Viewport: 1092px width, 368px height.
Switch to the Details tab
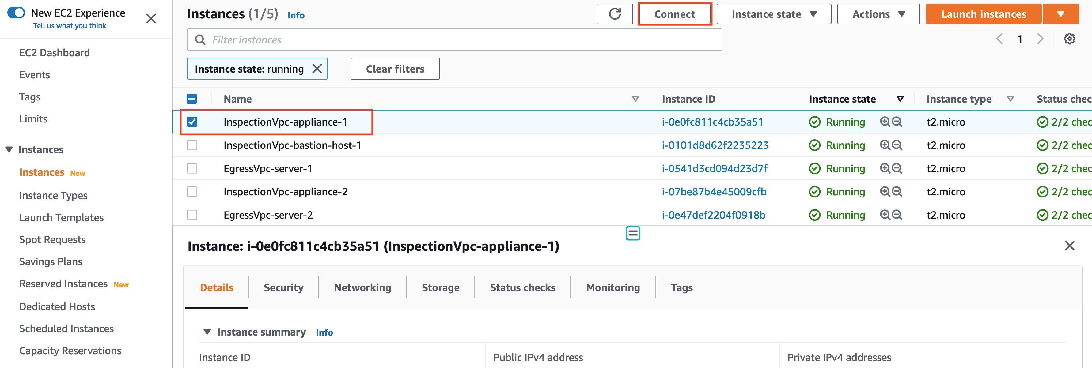[x=217, y=287]
